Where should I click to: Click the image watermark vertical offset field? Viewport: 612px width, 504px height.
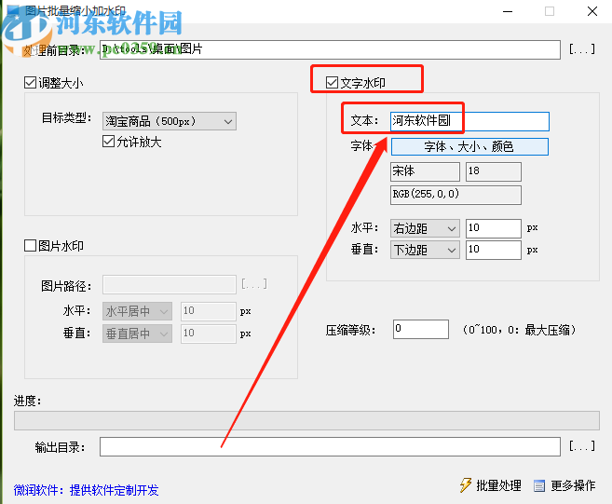pos(209,334)
